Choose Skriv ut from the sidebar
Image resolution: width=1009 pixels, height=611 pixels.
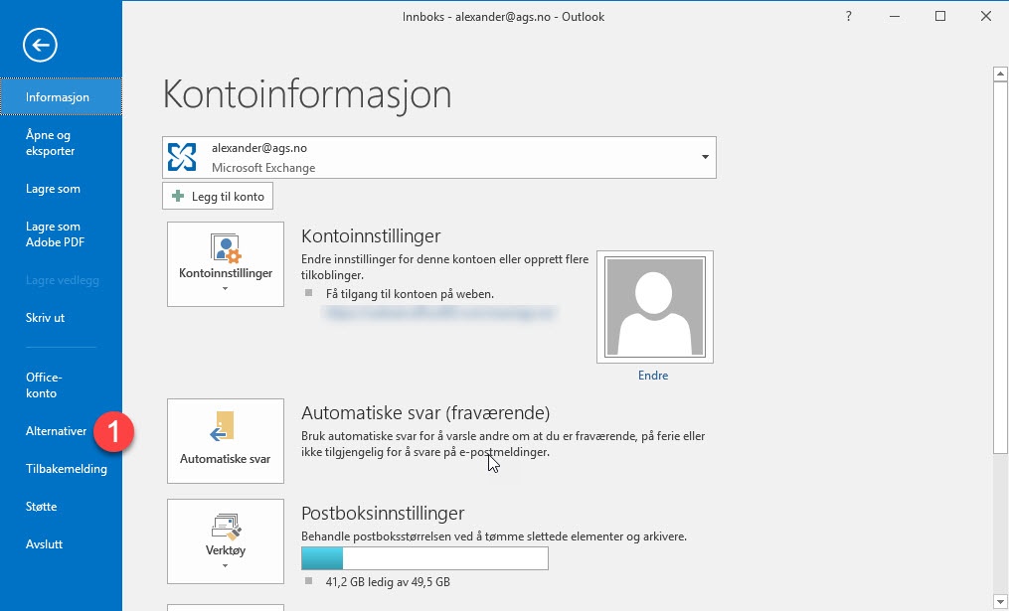coord(45,318)
